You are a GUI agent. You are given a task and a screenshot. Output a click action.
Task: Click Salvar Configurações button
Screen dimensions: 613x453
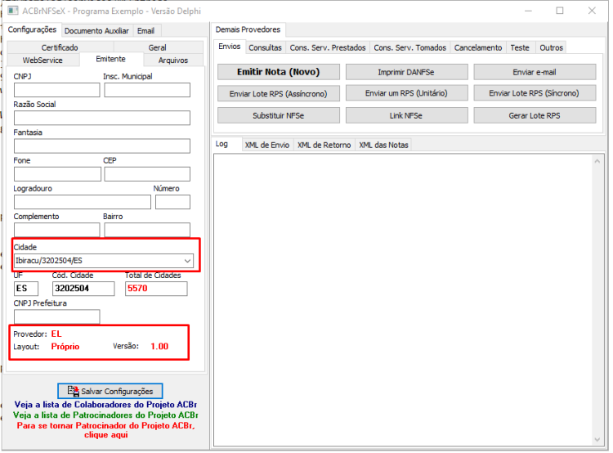pos(110,391)
